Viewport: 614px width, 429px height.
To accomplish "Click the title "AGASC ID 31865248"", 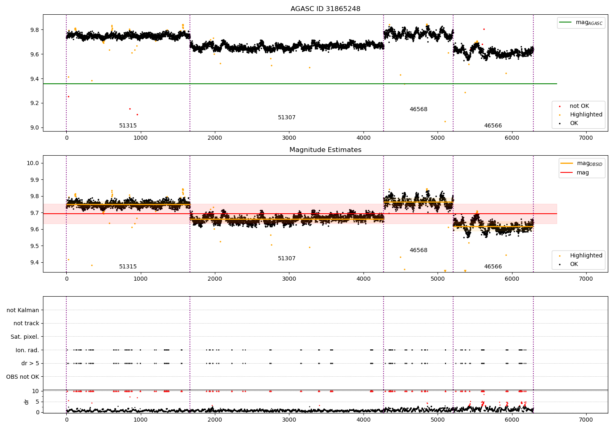I will pyautogui.click(x=325, y=9).
